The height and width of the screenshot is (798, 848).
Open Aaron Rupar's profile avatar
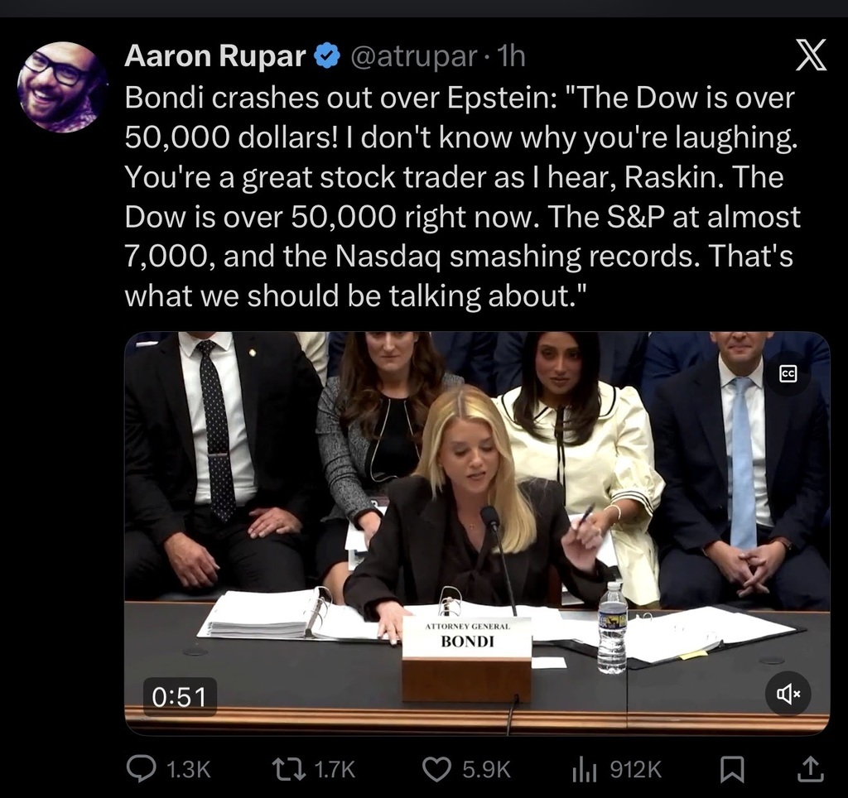(x=62, y=86)
